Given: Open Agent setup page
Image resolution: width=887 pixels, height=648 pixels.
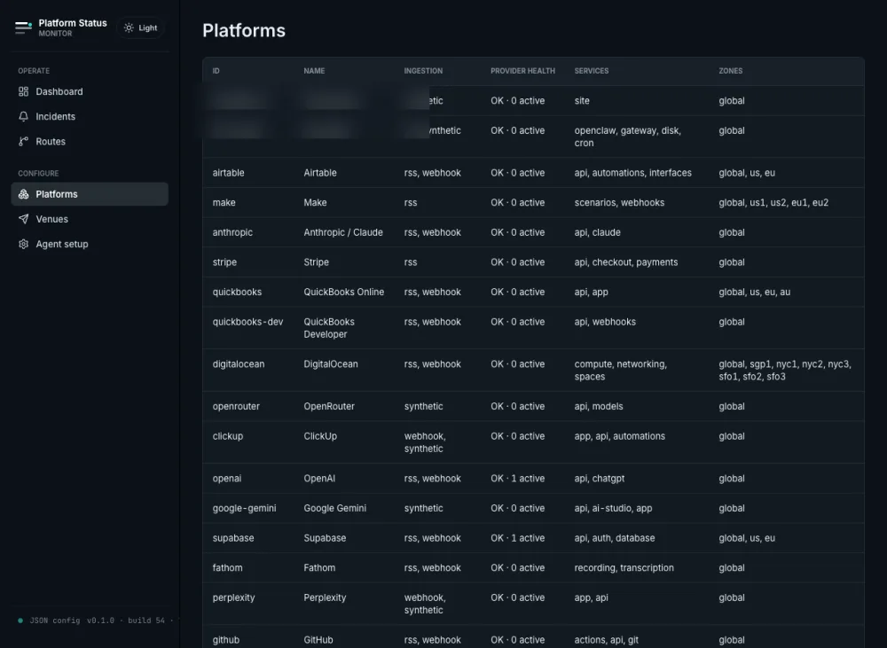Looking at the screenshot, I should pyautogui.click(x=90, y=244).
